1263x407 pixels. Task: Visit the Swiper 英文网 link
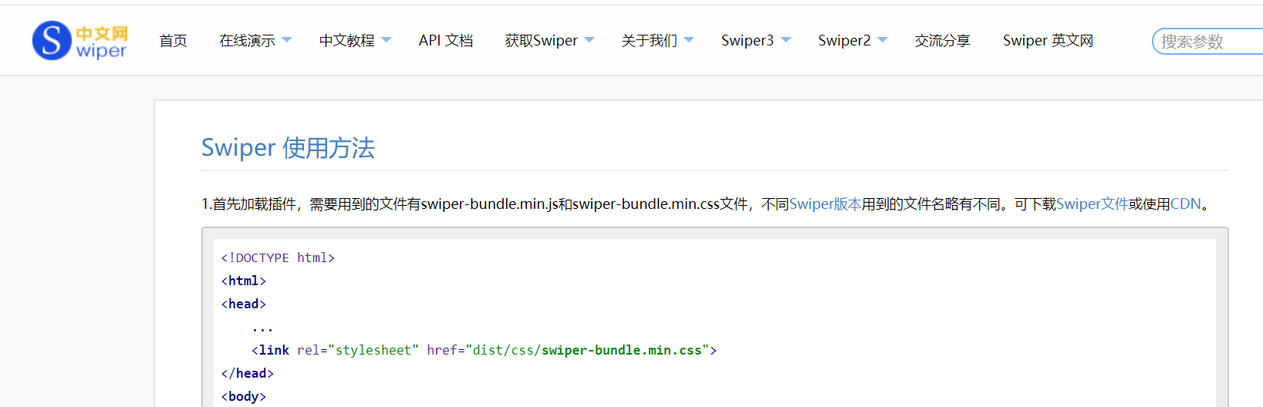1048,41
